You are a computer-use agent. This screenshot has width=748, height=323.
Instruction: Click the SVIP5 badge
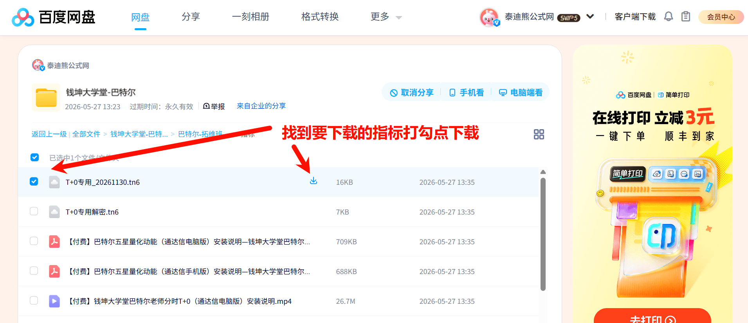tap(569, 18)
